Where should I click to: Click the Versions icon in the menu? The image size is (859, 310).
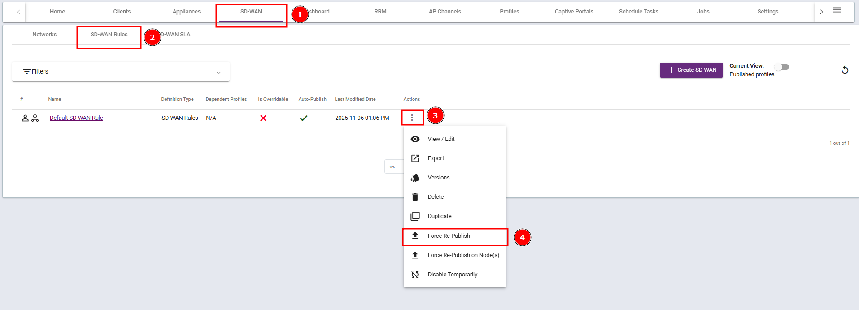pos(415,178)
